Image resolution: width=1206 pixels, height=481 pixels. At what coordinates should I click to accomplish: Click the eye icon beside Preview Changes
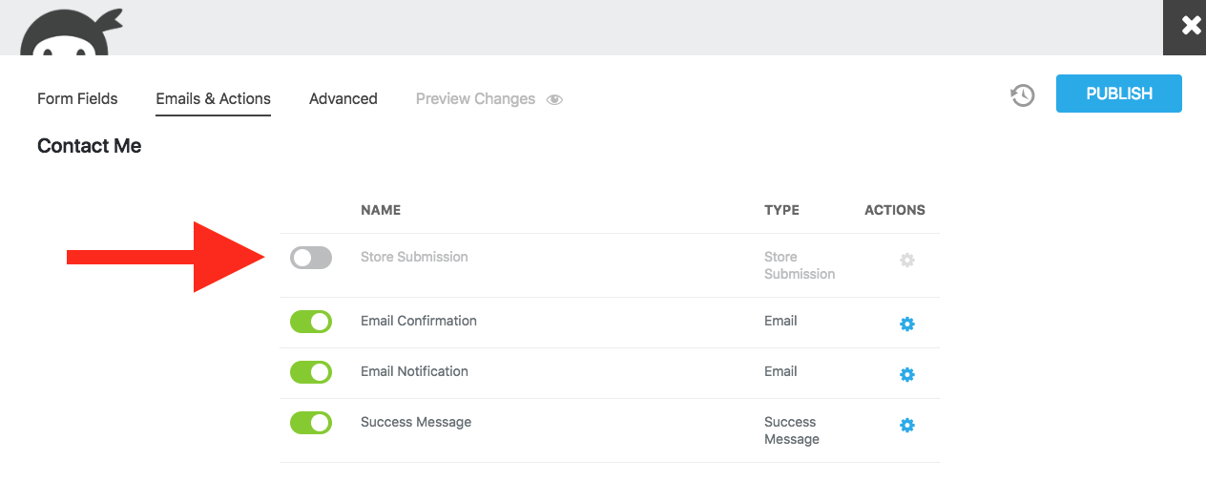(554, 99)
